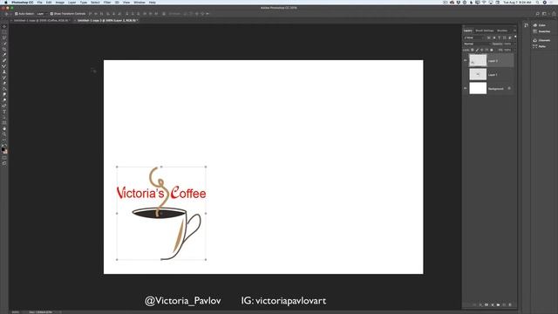Open layer filter Kind dropdown
The image size is (558, 314).
point(474,38)
